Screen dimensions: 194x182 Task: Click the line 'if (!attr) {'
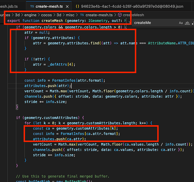click(x=37, y=59)
